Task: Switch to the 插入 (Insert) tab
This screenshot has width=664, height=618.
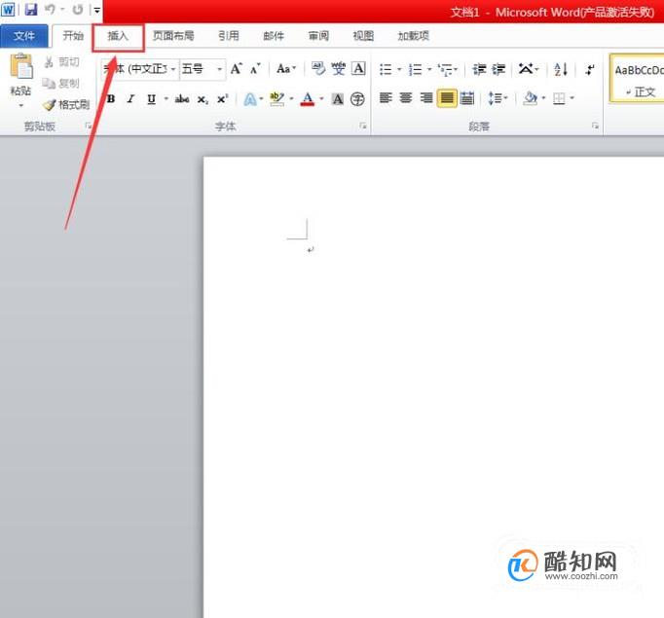Action: tap(118, 36)
